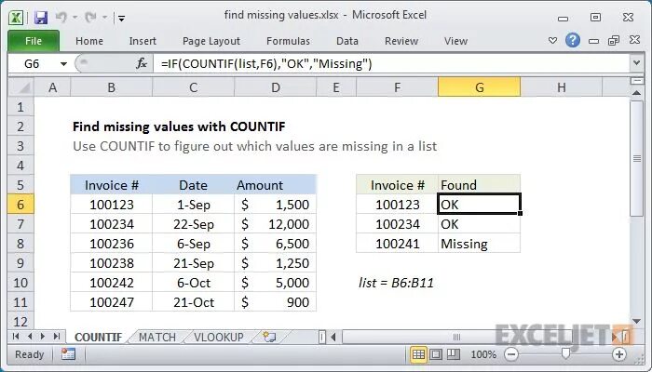This screenshot has width=652, height=372.
Task: Click horizontal scrollbar left arrow
Action: pyautogui.click(x=333, y=337)
